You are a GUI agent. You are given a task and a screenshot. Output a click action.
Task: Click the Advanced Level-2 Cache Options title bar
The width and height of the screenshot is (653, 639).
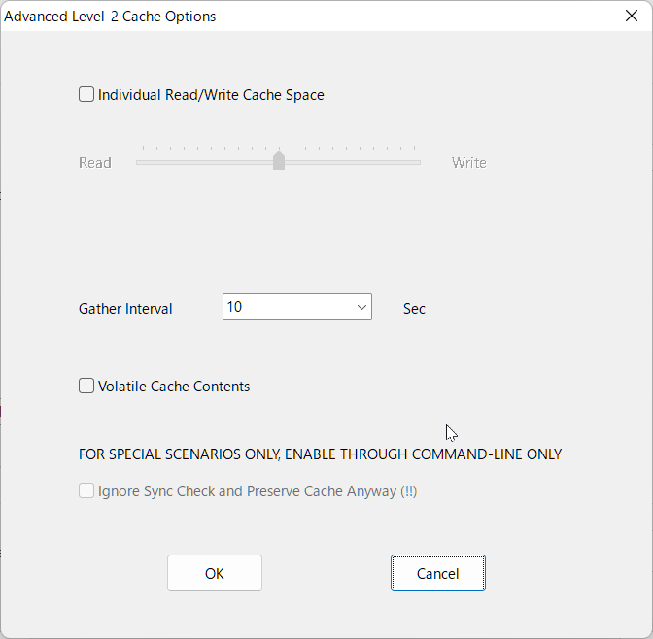308,16
